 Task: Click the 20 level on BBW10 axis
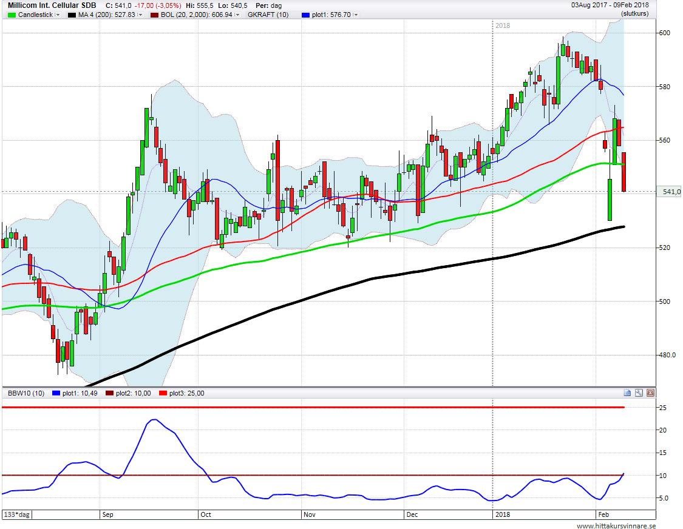[x=662, y=430]
